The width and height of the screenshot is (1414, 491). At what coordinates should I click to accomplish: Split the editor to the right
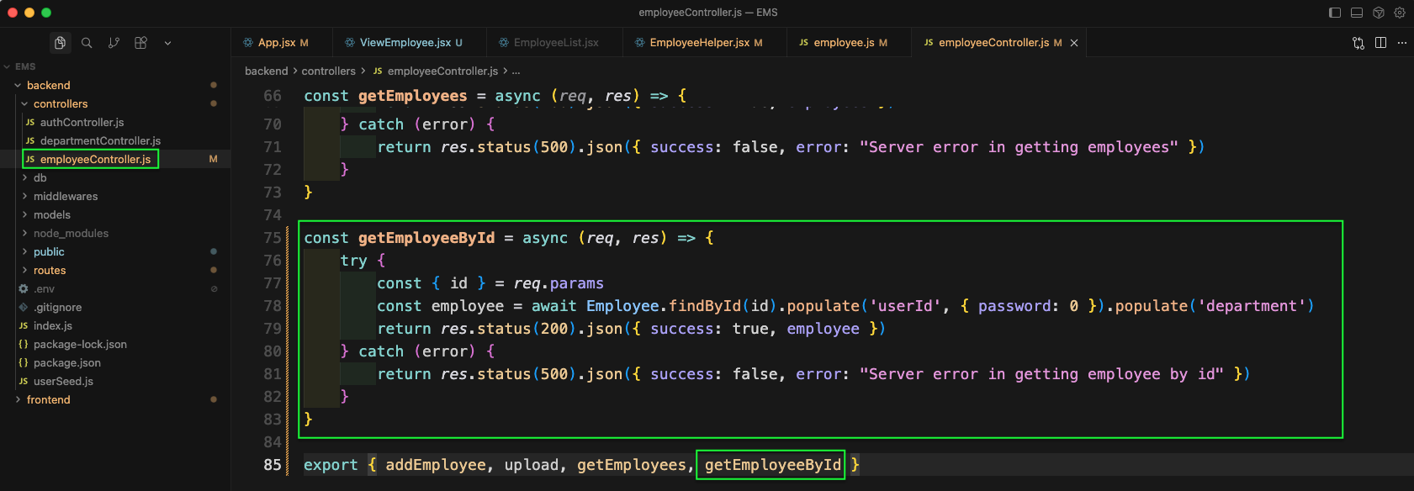tap(1380, 43)
